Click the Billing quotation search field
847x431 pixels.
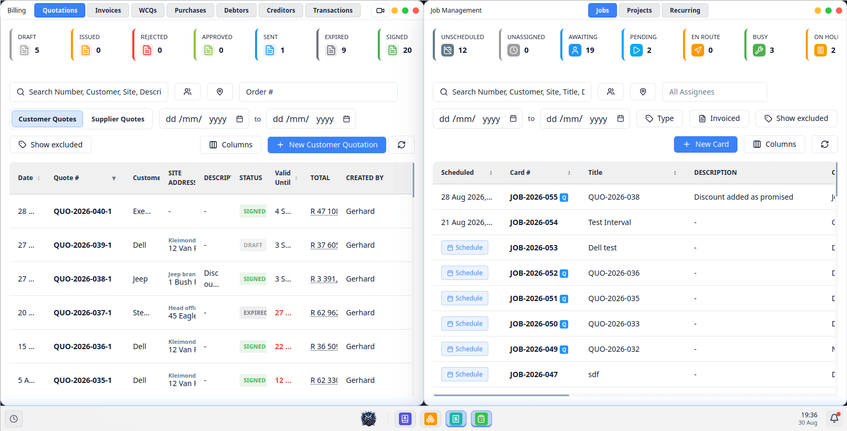pyautogui.click(x=89, y=92)
